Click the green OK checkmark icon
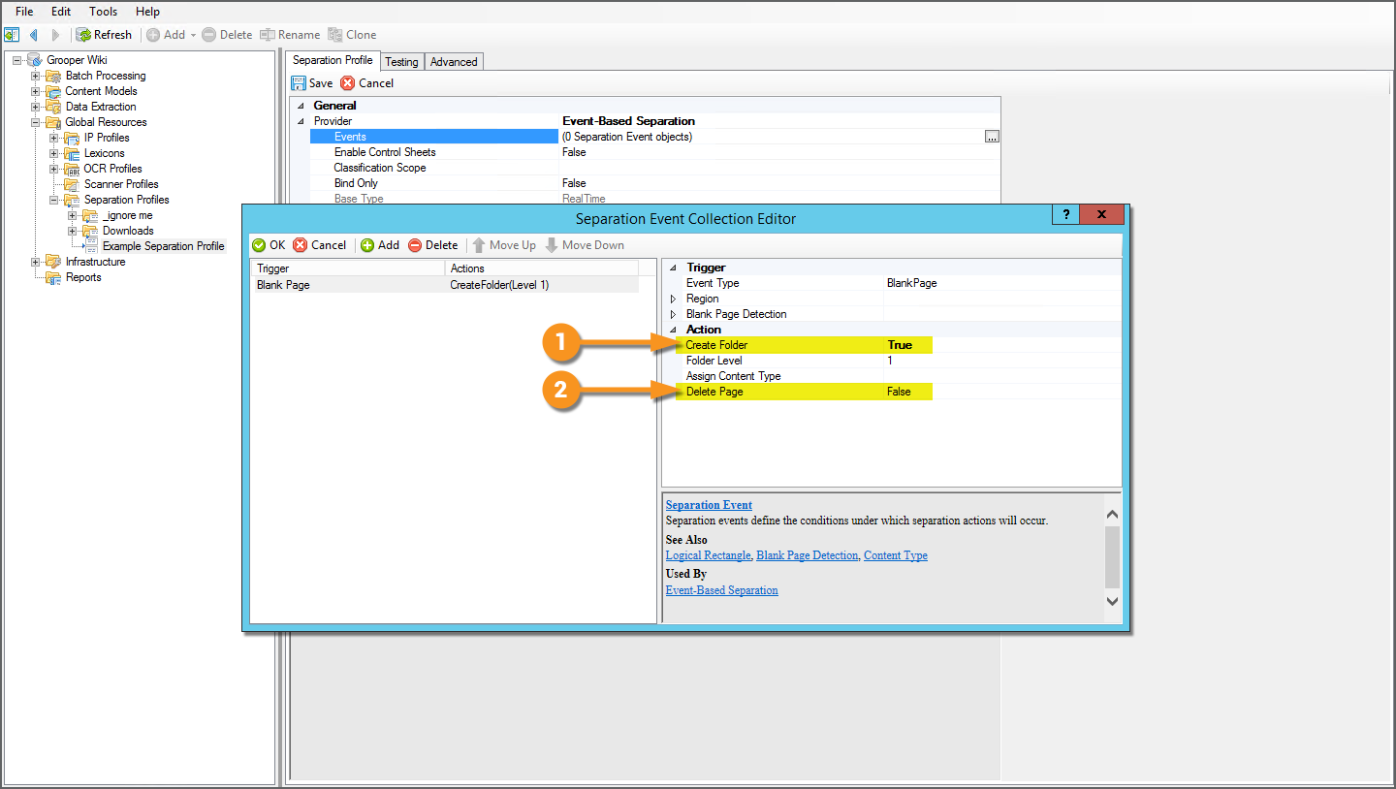Image resolution: width=1396 pixels, height=789 pixels. point(259,245)
